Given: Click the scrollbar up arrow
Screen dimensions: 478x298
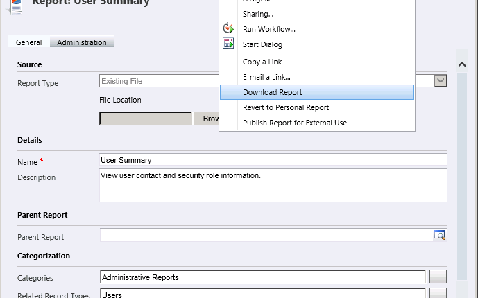Looking at the screenshot, I should pyautogui.click(x=462, y=64).
